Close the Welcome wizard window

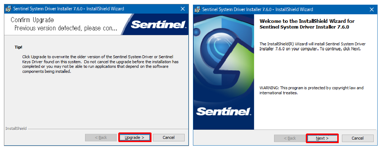[372, 10]
